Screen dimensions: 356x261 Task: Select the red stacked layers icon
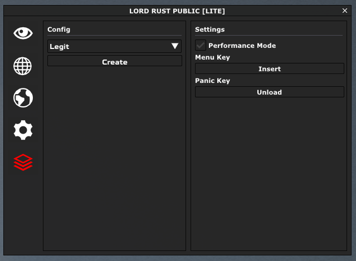coord(23,162)
